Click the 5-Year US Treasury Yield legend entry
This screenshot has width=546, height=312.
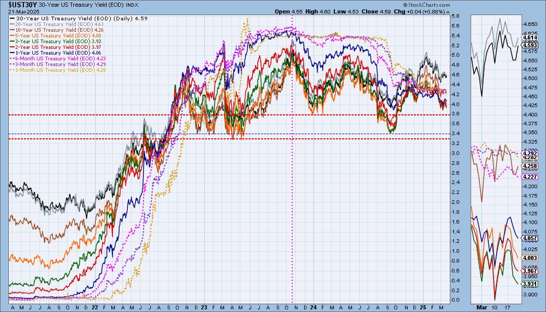pos(56,35)
